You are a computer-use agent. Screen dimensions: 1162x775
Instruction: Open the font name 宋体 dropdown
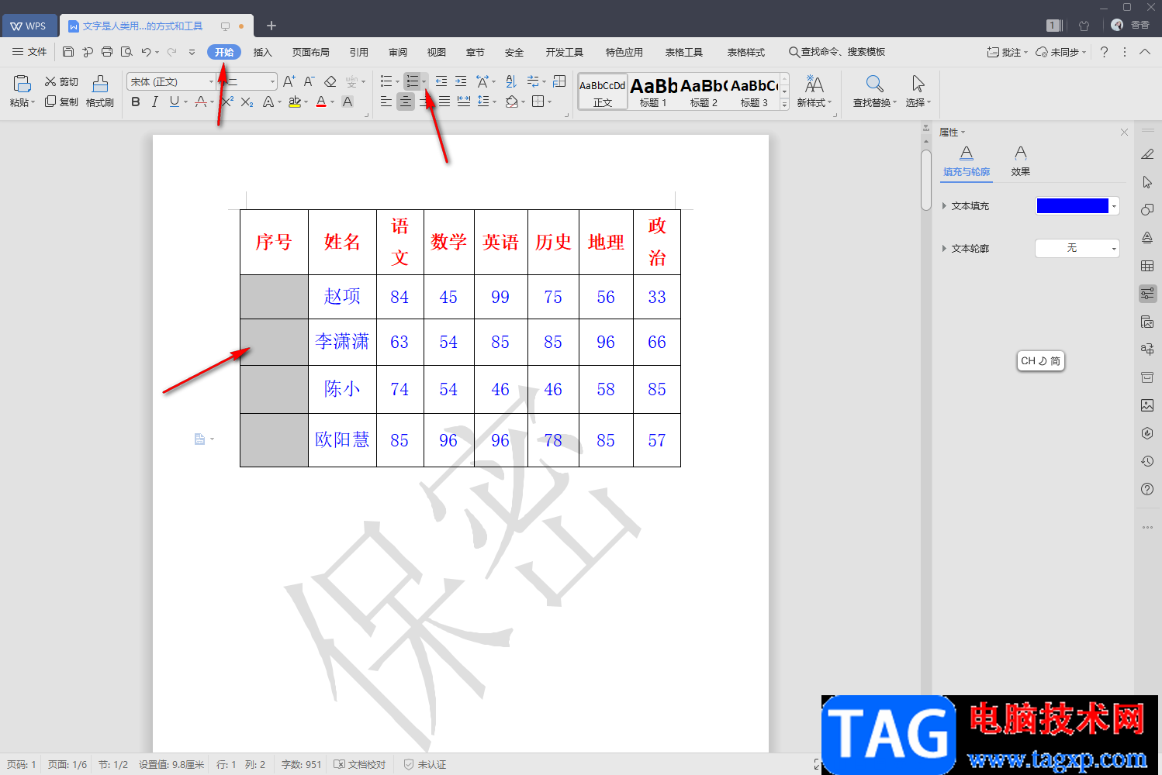[x=211, y=81]
